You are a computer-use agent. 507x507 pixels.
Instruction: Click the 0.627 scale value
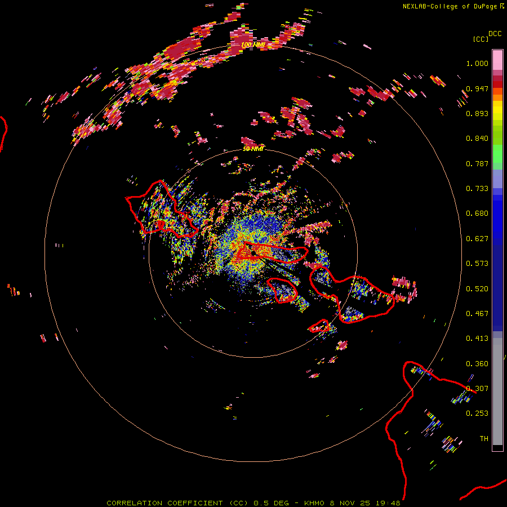pyautogui.click(x=477, y=239)
